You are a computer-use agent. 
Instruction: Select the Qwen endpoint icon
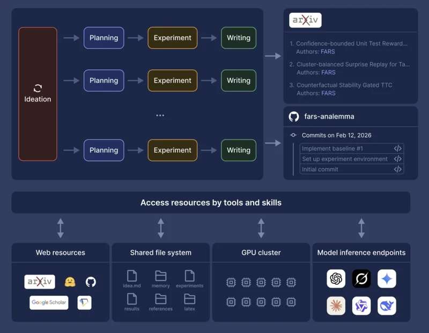pyautogui.click(x=361, y=306)
